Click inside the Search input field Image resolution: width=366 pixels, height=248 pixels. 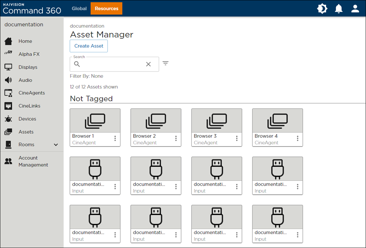pyautogui.click(x=110, y=64)
